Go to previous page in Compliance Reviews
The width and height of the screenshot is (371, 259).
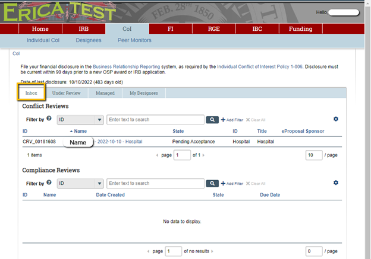(149, 251)
